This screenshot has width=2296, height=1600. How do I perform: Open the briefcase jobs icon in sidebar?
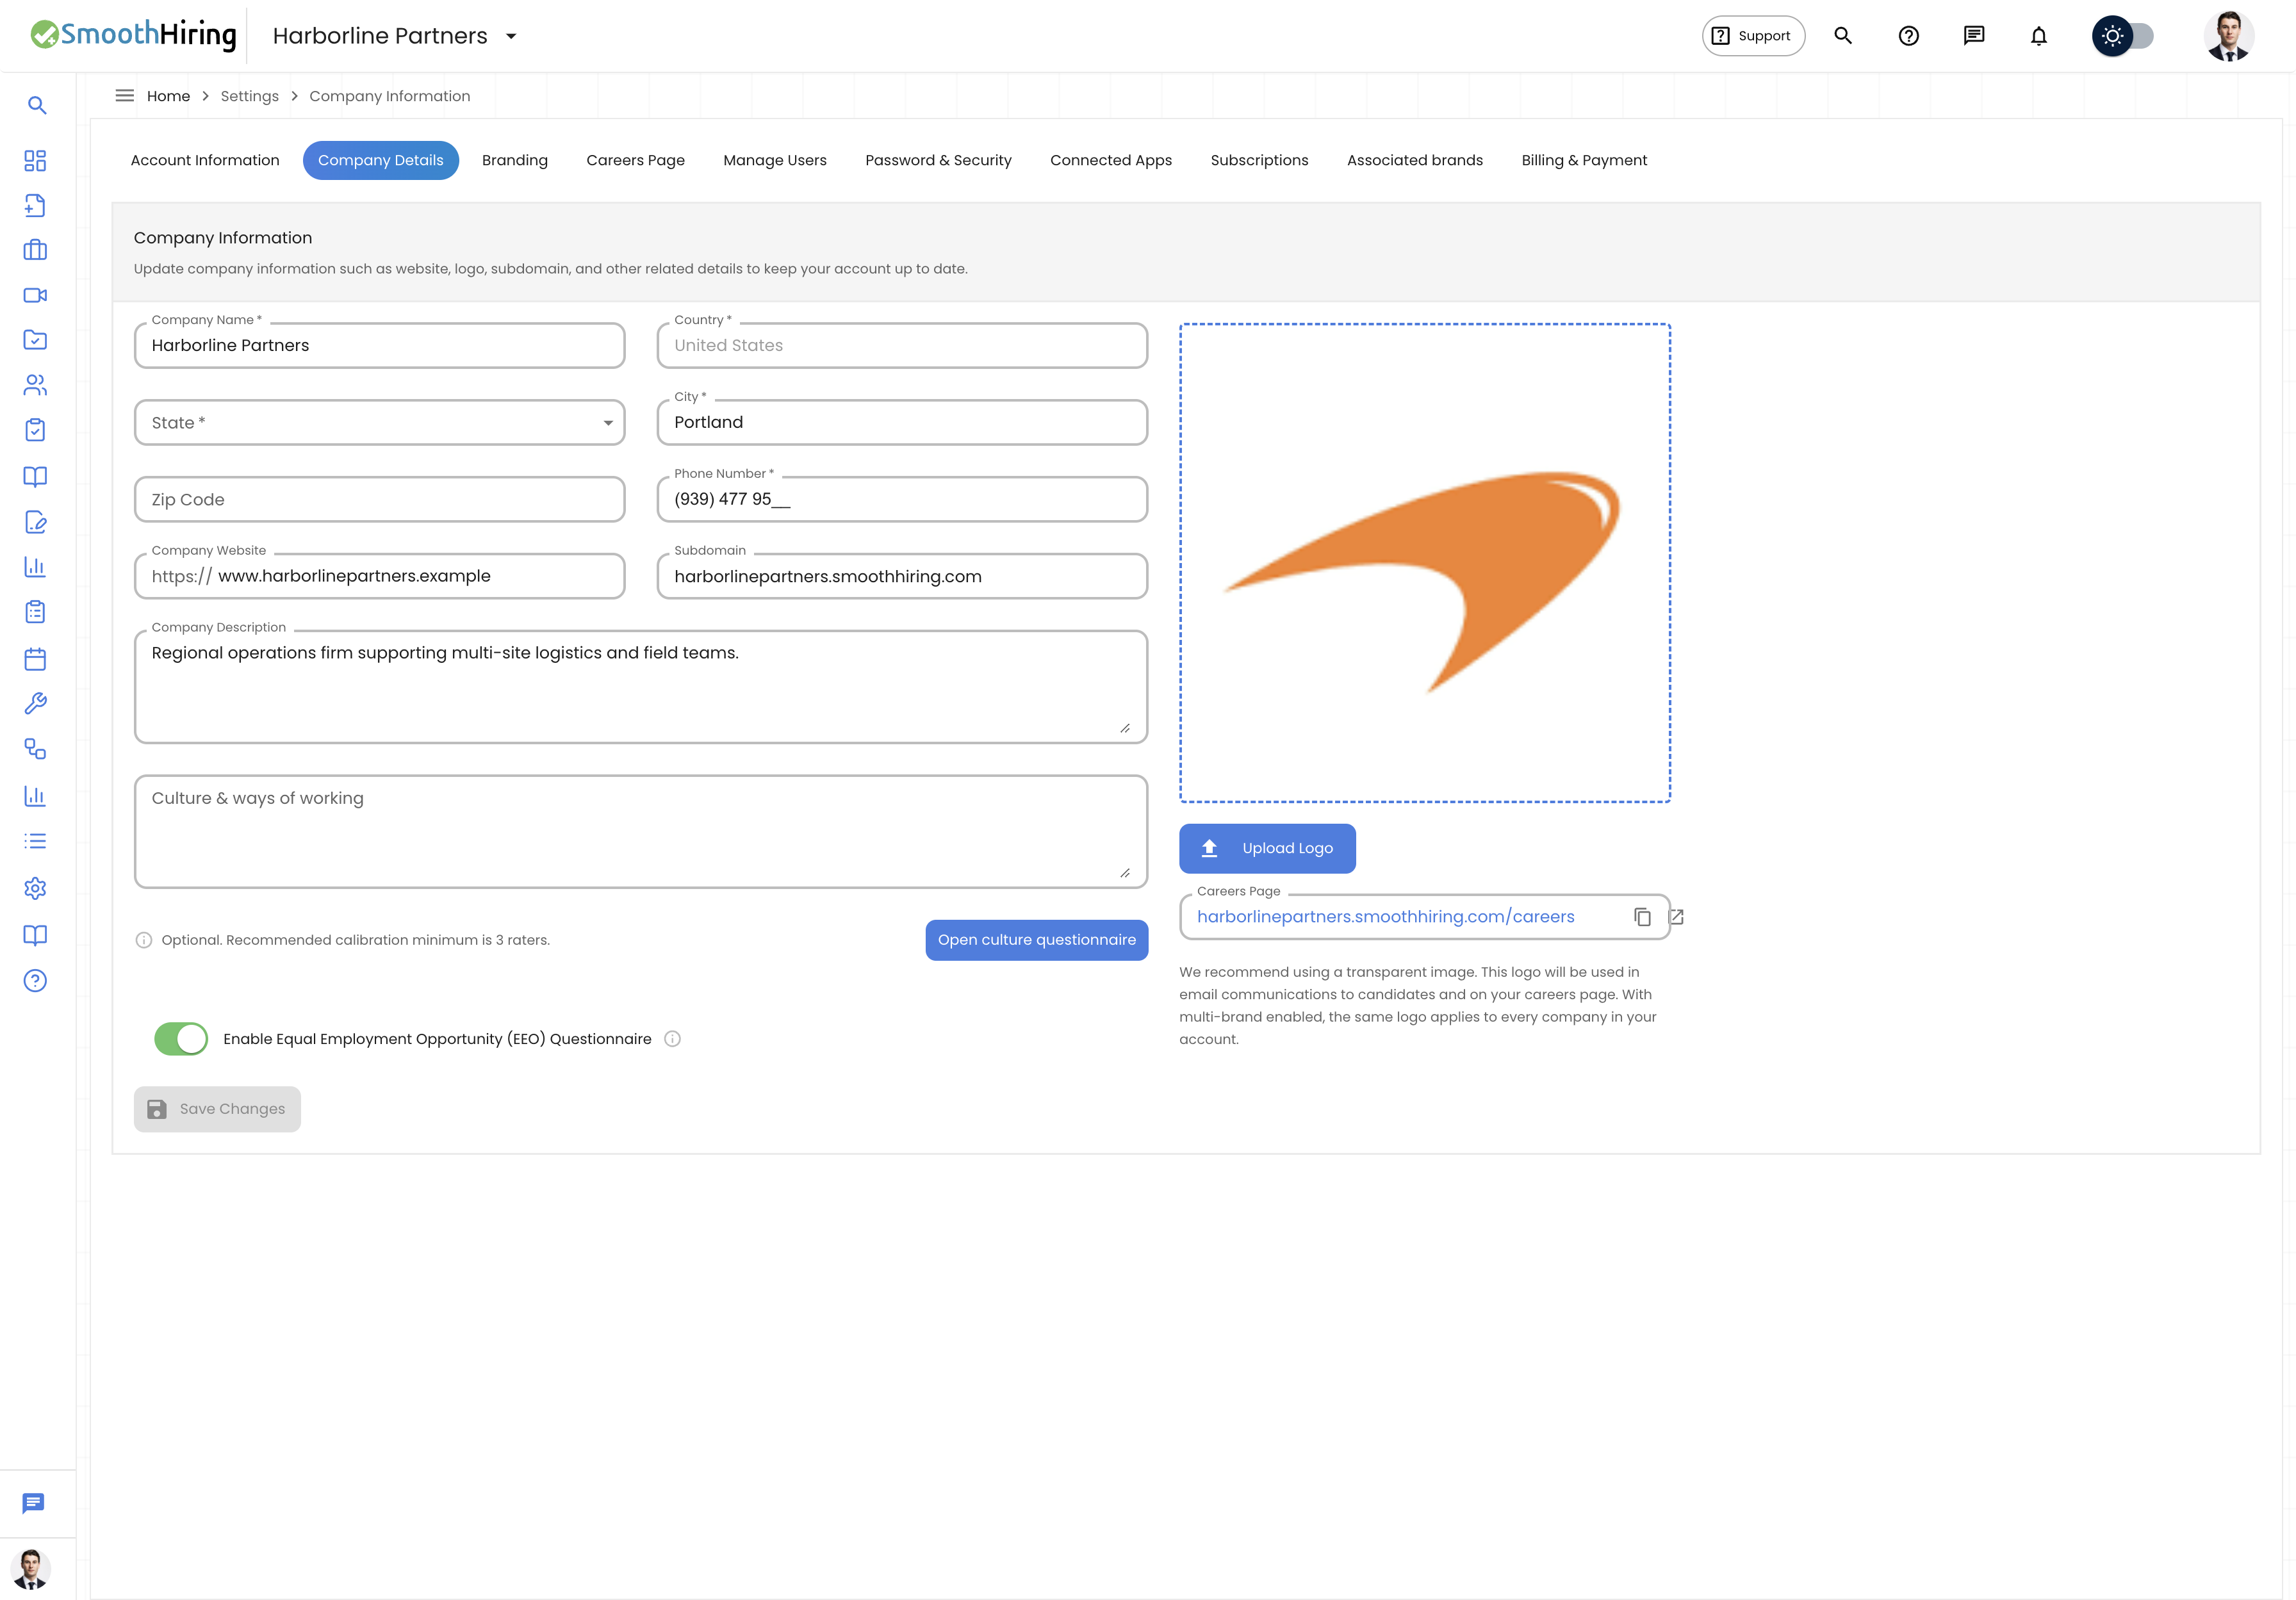tap(35, 250)
